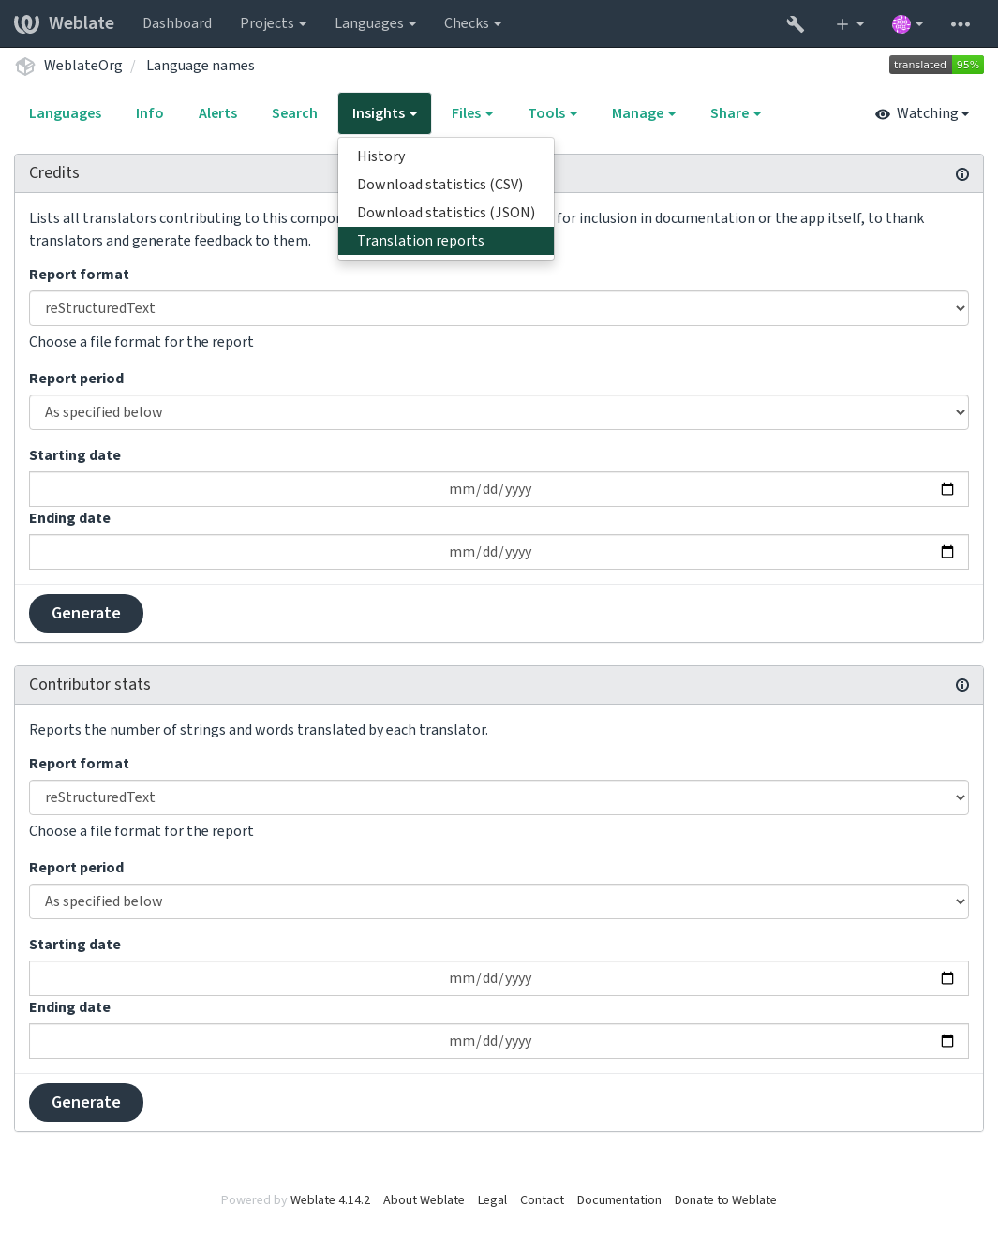This screenshot has width=998, height=1236.
Task: Expand the Contributor stats Report period dropdown
Action: click(x=499, y=901)
